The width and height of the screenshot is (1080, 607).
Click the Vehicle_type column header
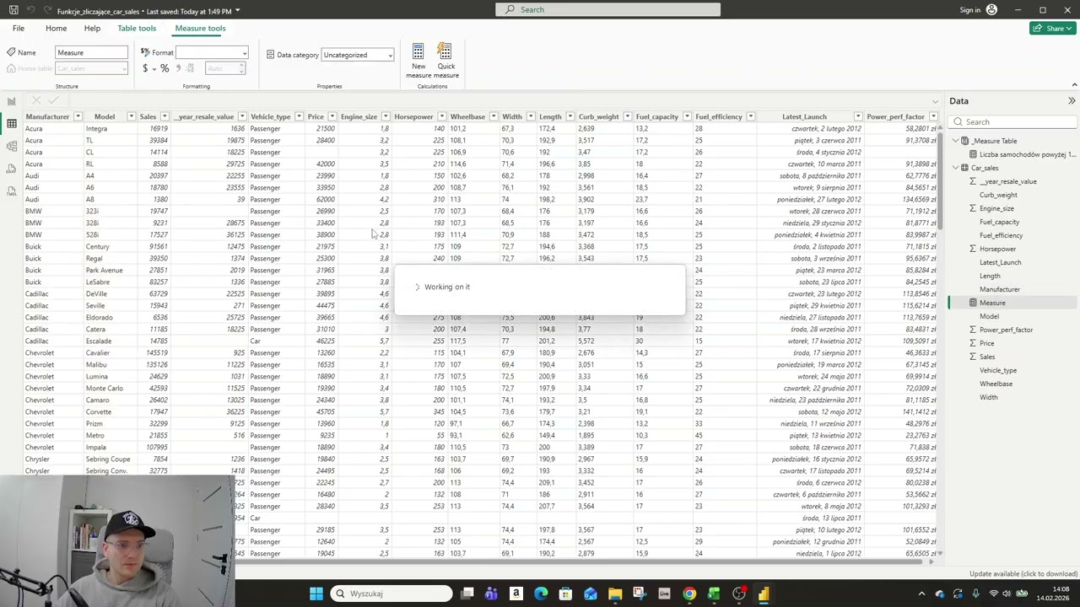coord(270,116)
